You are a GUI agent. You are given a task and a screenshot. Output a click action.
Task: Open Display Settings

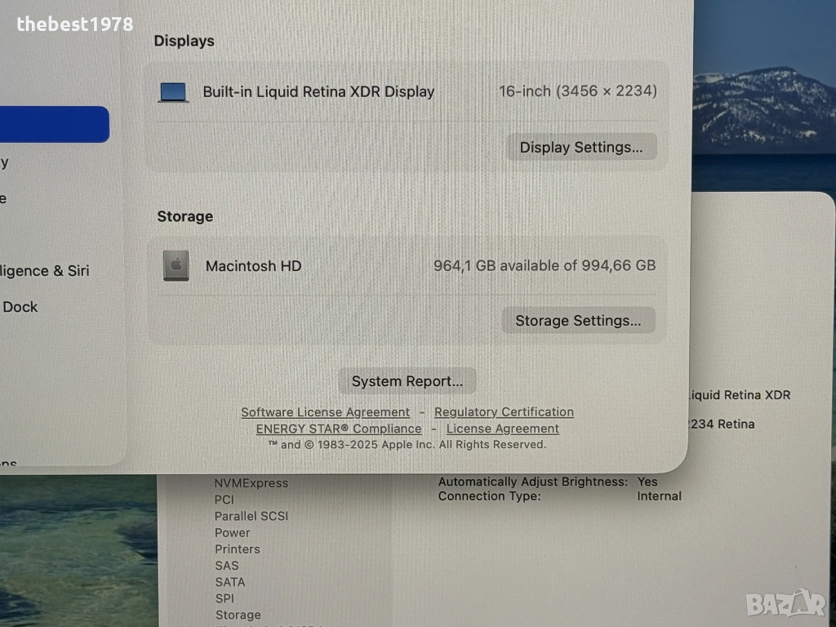pyautogui.click(x=581, y=148)
